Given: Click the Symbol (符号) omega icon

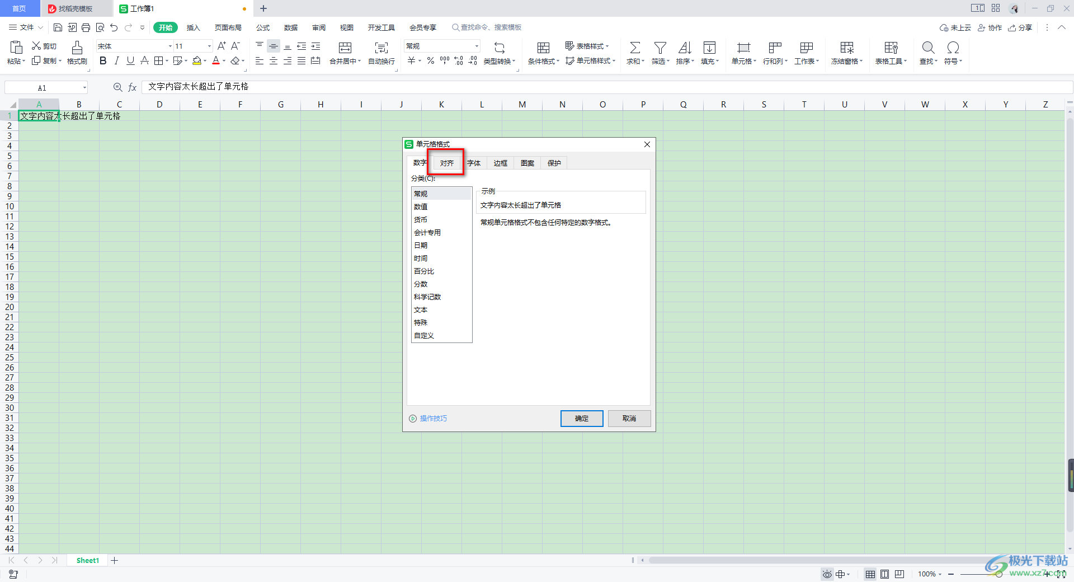Looking at the screenshot, I should 953,48.
